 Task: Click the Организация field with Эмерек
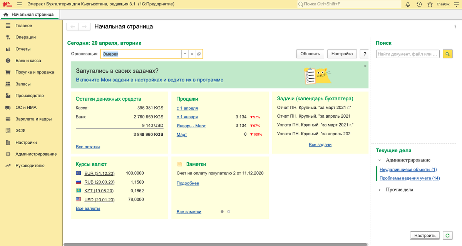141,54
